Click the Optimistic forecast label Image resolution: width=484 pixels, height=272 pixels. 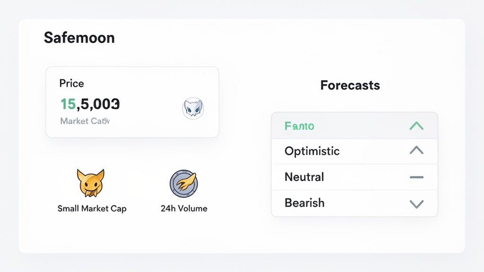point(311,151)
